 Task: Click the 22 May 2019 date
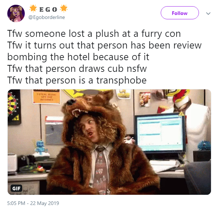pos(44,203)
